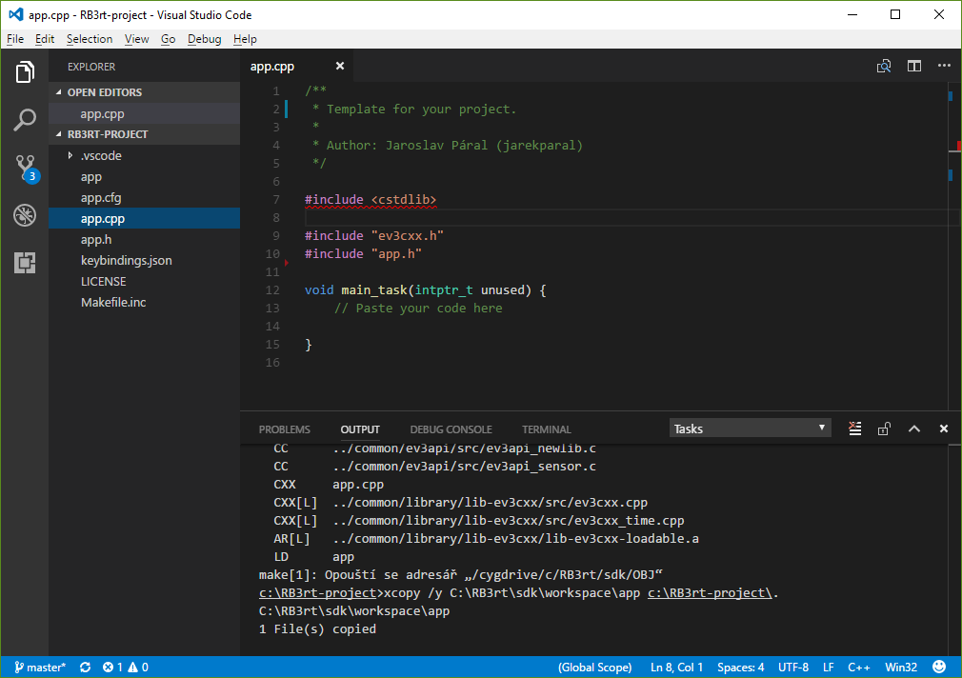This screenshot has width=962, height=678.
Task: Open the Go menu
Action: (x=168, y=39)
